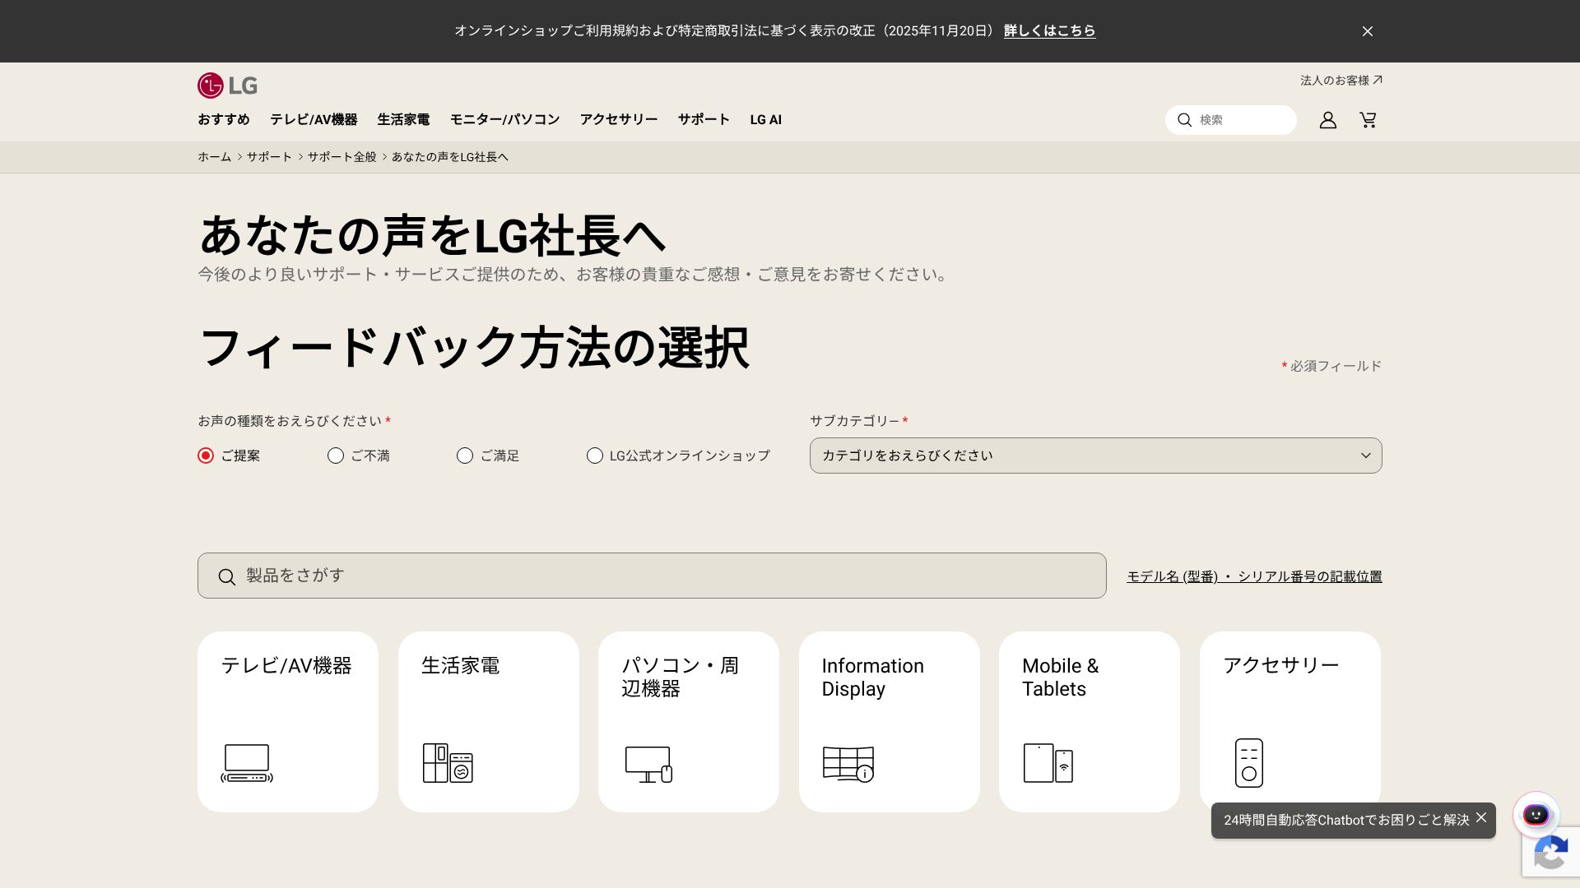Go to サポート全般 in the breadcrumb

click(x=342, y=157)
